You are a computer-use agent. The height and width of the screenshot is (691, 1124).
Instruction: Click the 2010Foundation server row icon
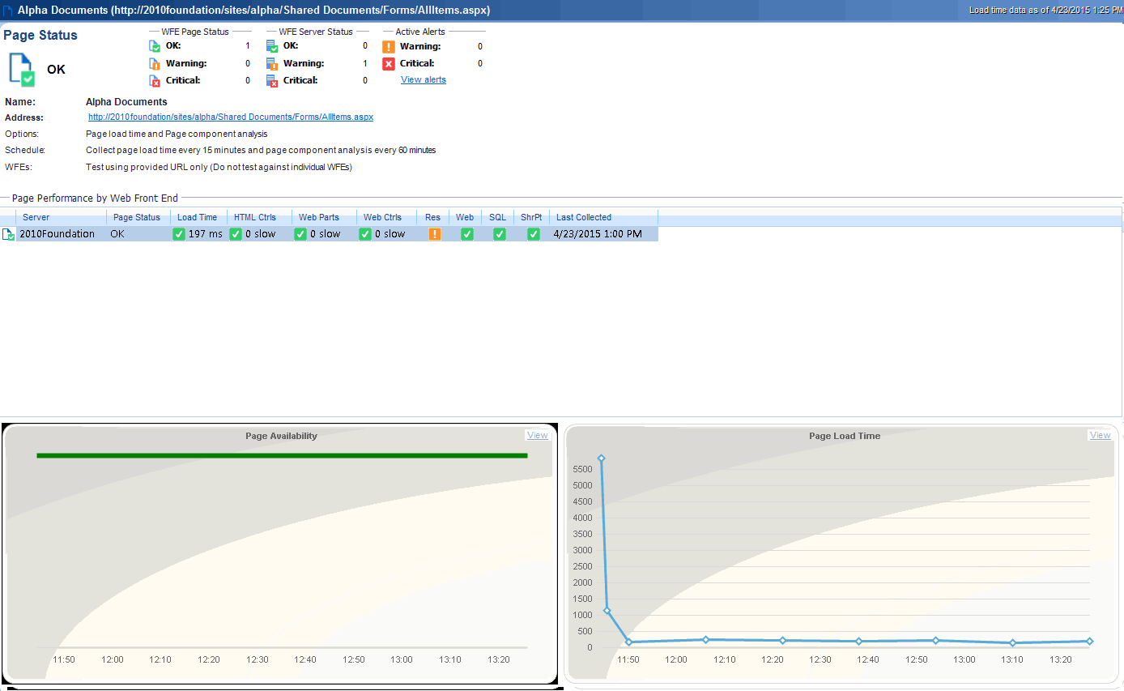point(8,234)
